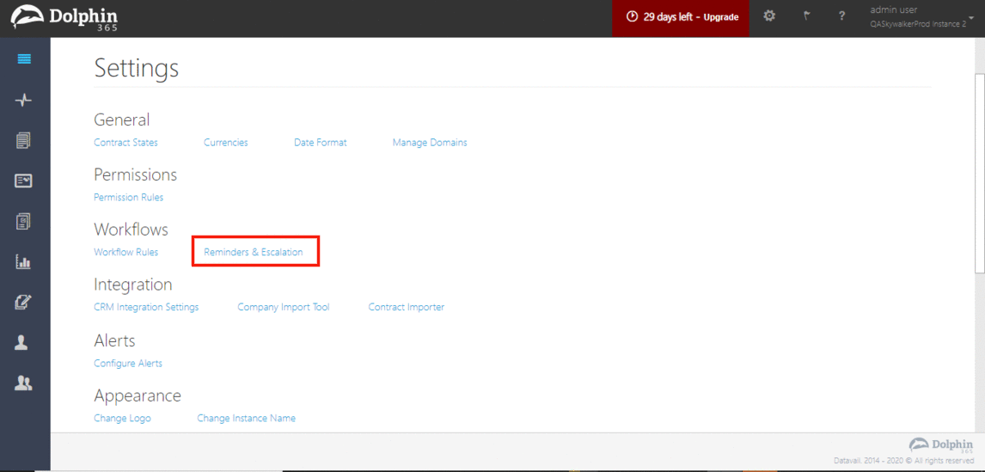Select the single user sidebar icon
This screenshot has width=985, height=472.
pos(22,343)
